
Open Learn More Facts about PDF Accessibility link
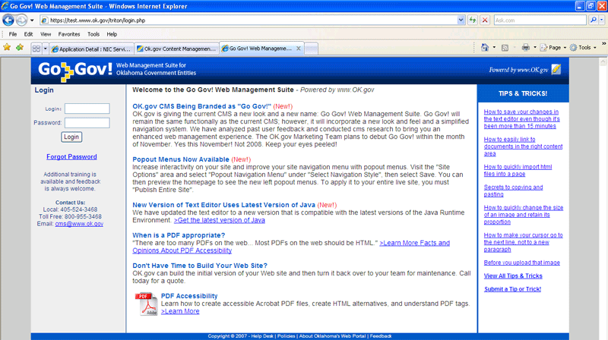pyautogui.click(x=291, y=247)
